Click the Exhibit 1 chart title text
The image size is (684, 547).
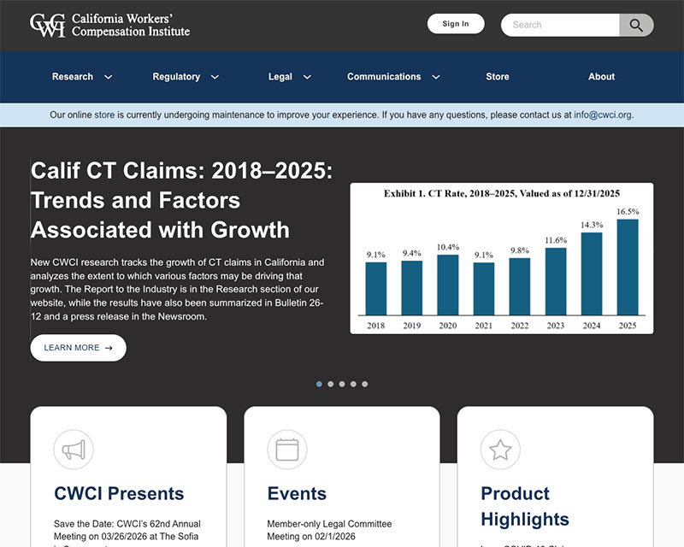[x=502, y=194]
